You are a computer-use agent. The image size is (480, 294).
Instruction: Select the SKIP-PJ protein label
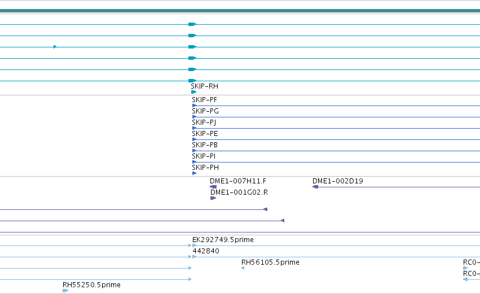(204, 122)
